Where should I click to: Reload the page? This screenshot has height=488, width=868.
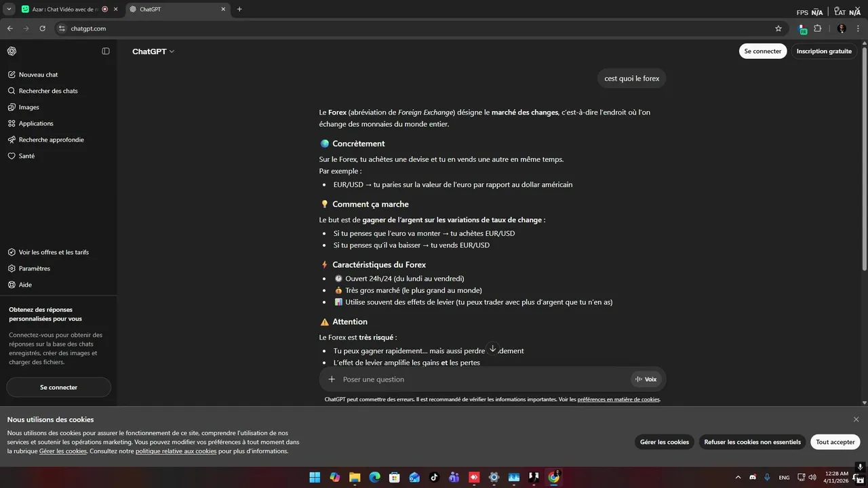point(42,28)
